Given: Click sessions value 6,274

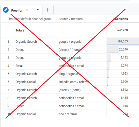Looking at the screenshot, I should (x=124, y=66).
